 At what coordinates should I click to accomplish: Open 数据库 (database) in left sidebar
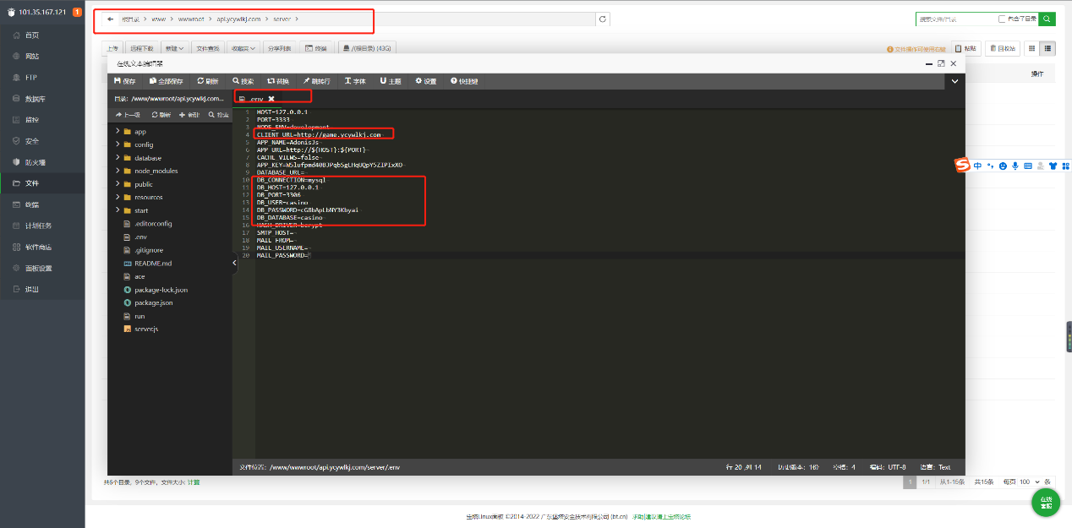(35, 99)
